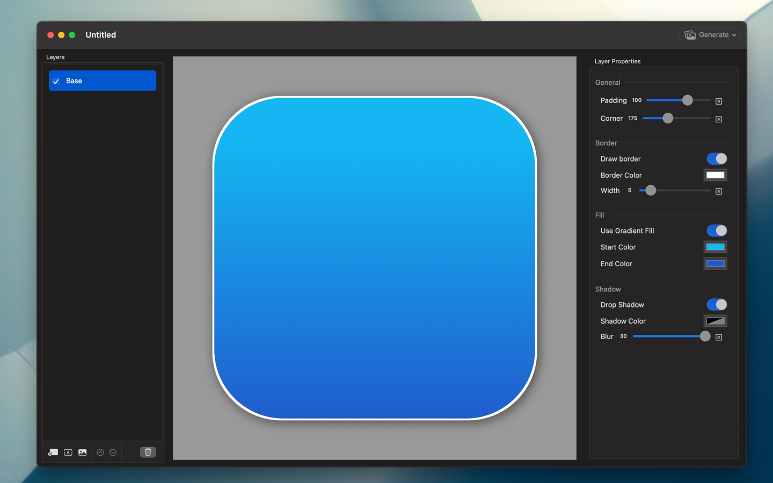Viewport: 773px width, 483px height.
Task: Click the border Width slider knob
Action: coord(651,191)
